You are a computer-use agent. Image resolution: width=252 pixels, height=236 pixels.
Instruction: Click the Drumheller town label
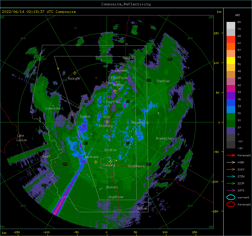(164, 138)
